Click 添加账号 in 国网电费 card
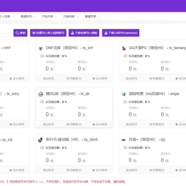 click(x=131, y=124)
